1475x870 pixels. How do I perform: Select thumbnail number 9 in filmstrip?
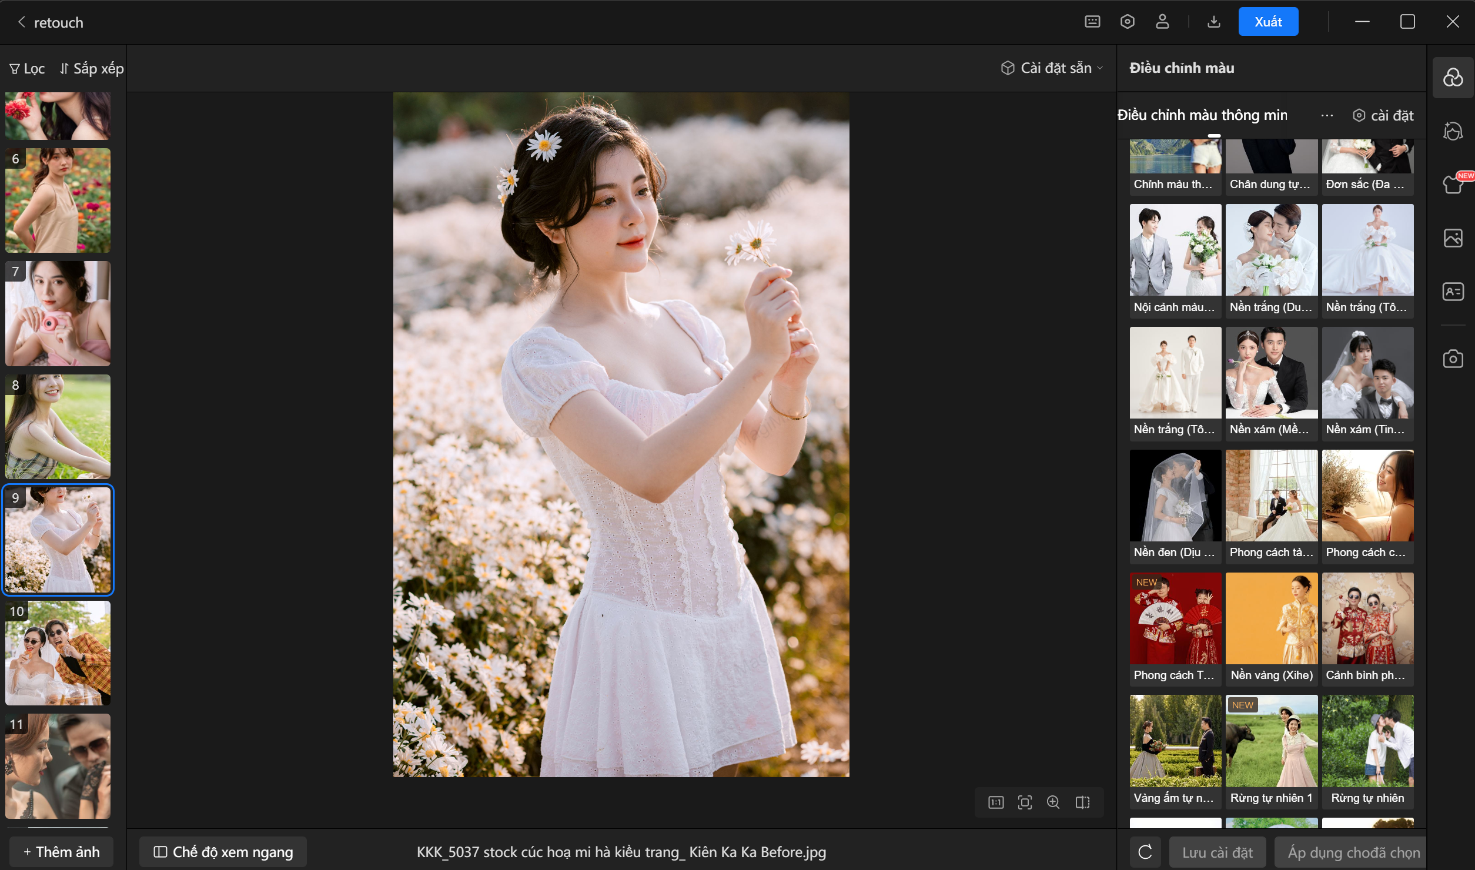click(58, 540)
